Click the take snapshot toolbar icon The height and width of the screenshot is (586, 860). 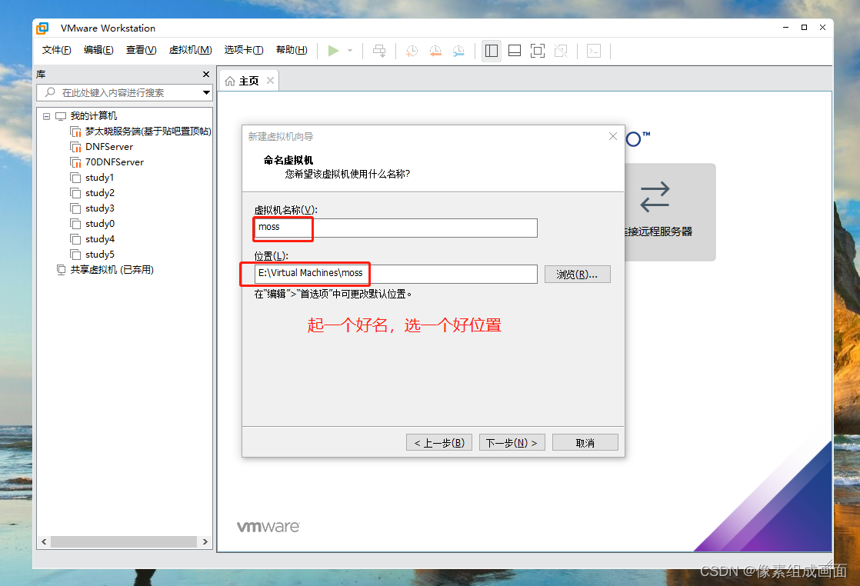click(412, 51)
